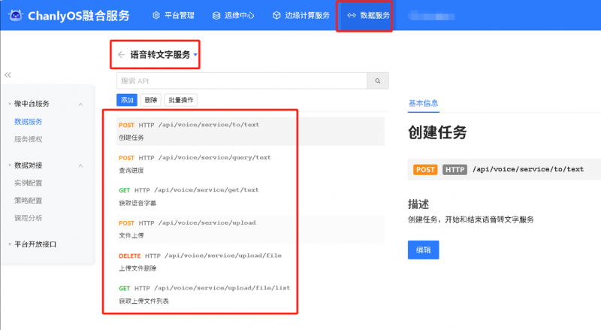The image size is (601, 330).
Task: Click the 删除 button
Action: (151, 100)
